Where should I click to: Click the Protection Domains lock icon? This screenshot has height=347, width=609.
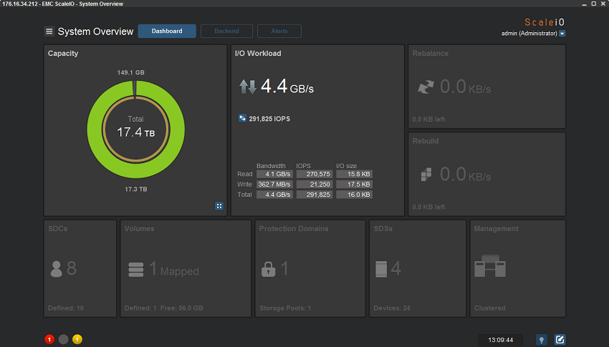[269, 269]
